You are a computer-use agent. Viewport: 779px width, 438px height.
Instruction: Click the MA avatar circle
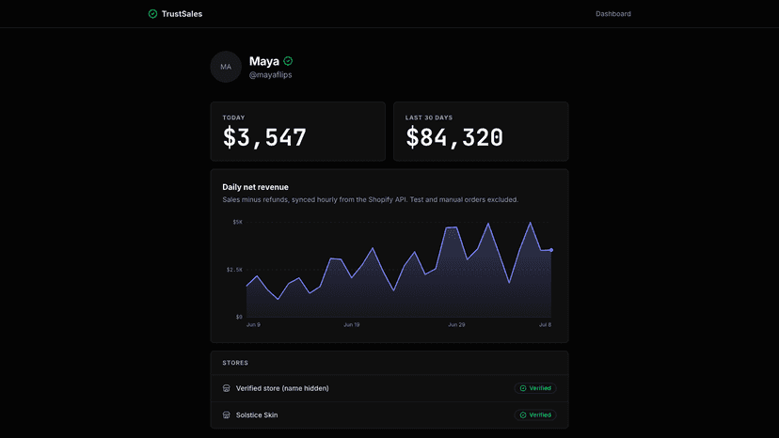pyautogui.click(x=226, y=67)
